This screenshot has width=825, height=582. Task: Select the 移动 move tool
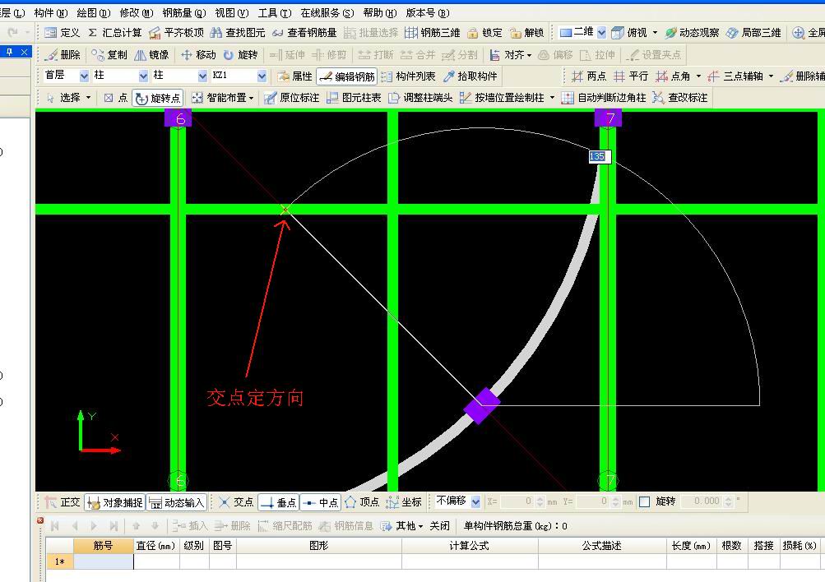click(198, 55)
